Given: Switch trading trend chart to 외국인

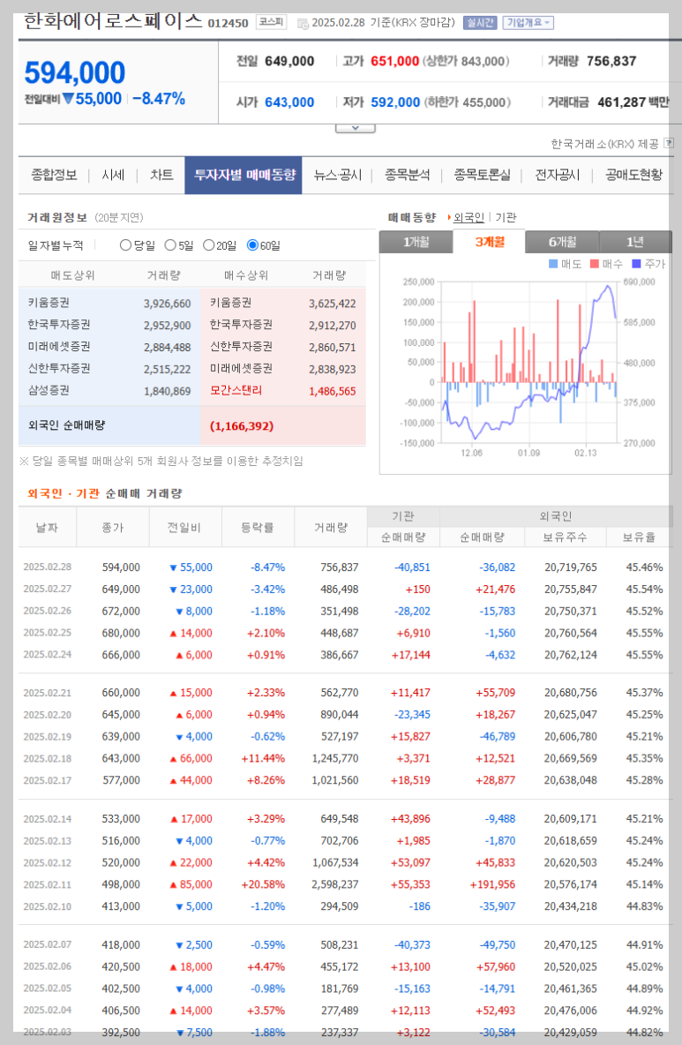Looking at the screenshot, I should point(468,217).
